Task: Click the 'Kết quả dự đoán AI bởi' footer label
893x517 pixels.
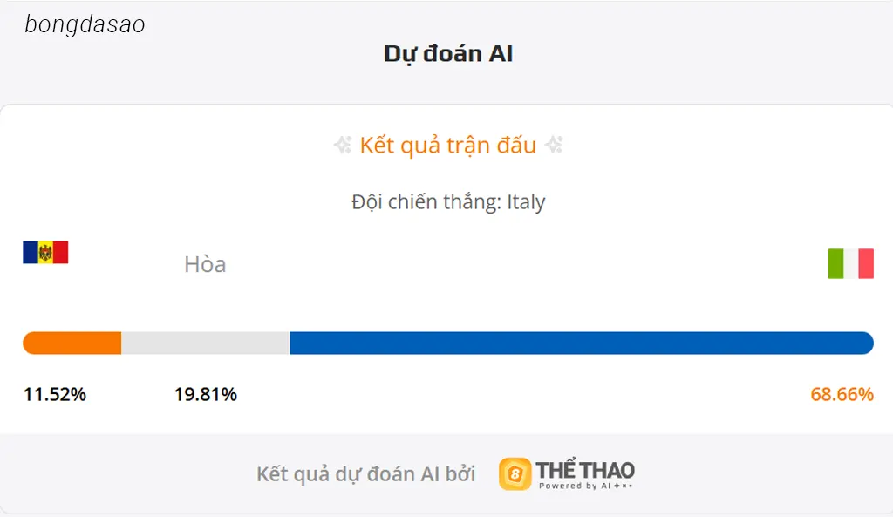Action: (x=365, y=472)
